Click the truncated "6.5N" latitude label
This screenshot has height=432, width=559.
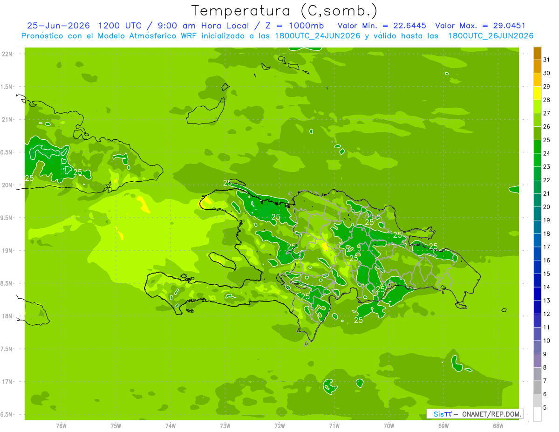[x=7, y=414]
